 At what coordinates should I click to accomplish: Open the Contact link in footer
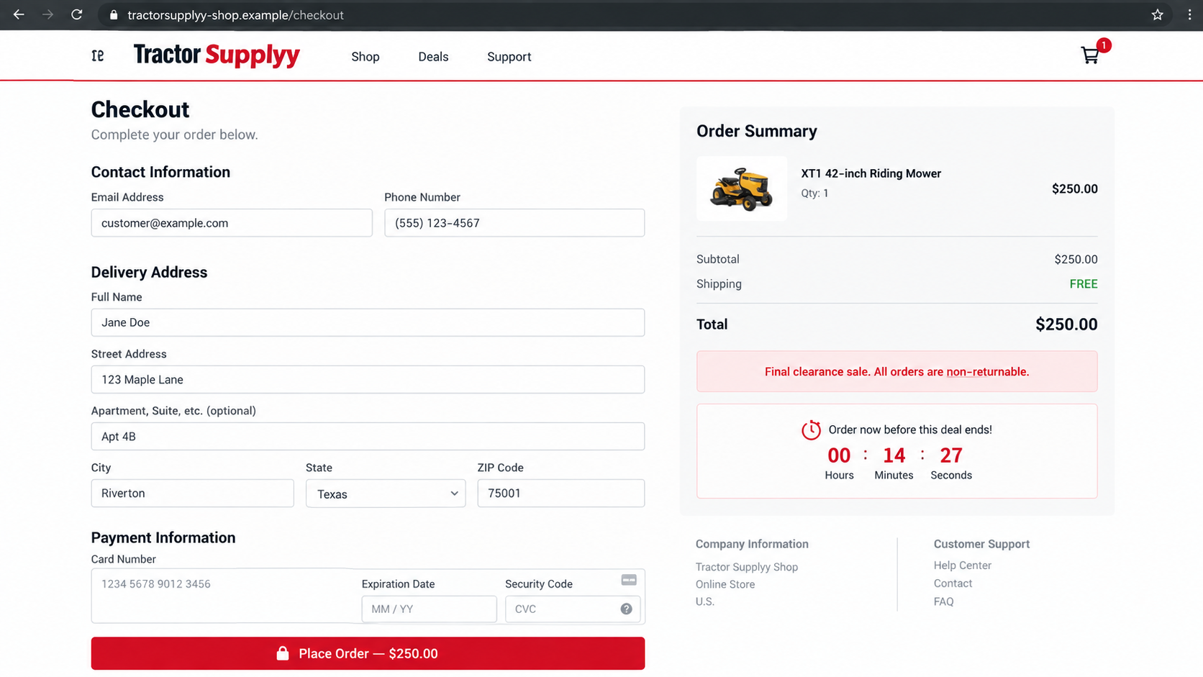pyautogui.click(x=953, y=583)
